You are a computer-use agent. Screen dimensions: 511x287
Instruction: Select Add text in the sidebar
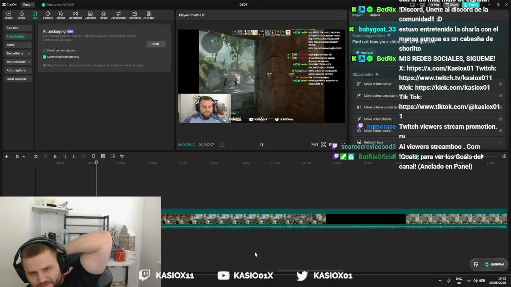(x=18, y=28)
